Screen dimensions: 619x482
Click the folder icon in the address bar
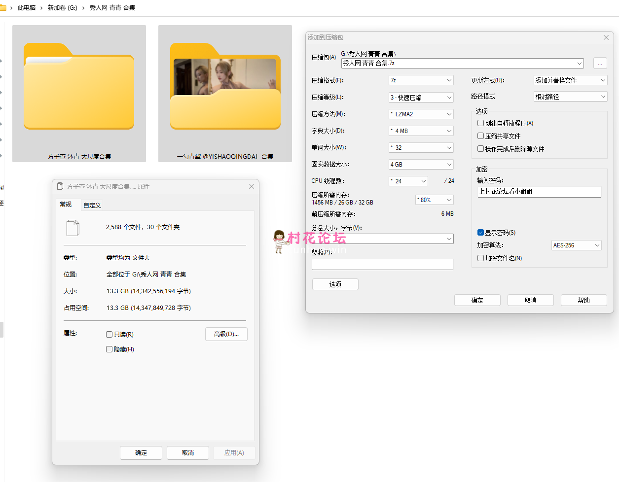pos(3,7)
